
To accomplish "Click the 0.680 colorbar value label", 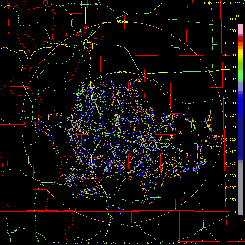I will (x=231, y=103).
